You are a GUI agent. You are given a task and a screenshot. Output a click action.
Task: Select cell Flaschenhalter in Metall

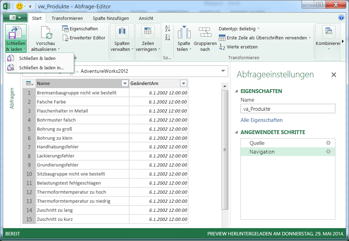[x=82, y=111]
